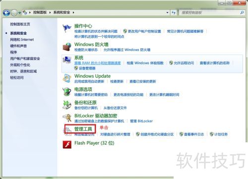Click 启用或禁用自动更新 link
This screenshot has width=248, height=179.
pyautogui.click(x=89, y=81)
